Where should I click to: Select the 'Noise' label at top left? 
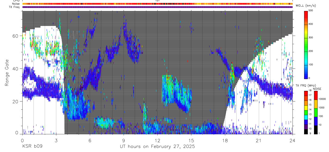coord(15,4)
